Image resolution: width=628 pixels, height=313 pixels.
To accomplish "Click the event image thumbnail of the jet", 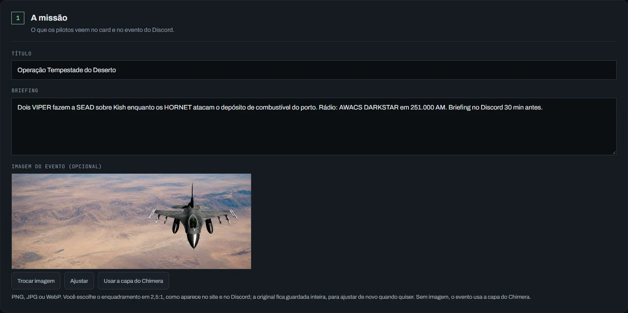I will coord(131,221).
